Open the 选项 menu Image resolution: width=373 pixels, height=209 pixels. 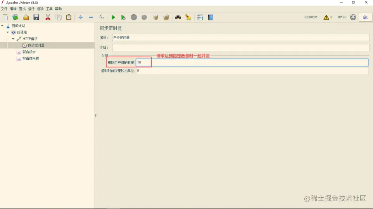[40, 9]
